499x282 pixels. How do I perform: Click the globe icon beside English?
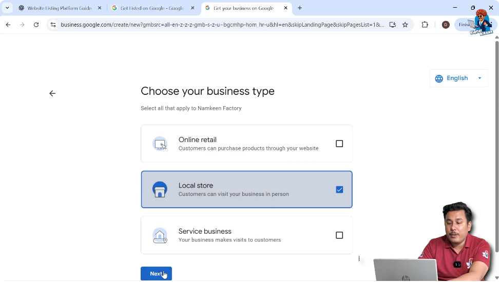[439, 78]
